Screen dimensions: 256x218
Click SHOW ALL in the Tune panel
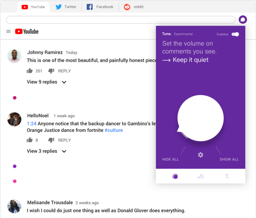point(229,159)
